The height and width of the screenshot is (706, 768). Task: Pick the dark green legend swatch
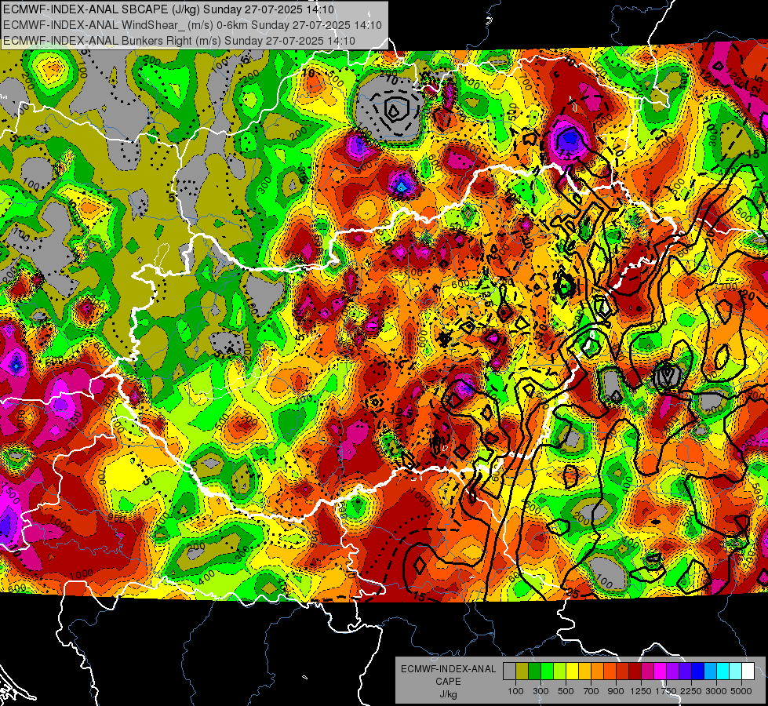click(x=534, y=671)
